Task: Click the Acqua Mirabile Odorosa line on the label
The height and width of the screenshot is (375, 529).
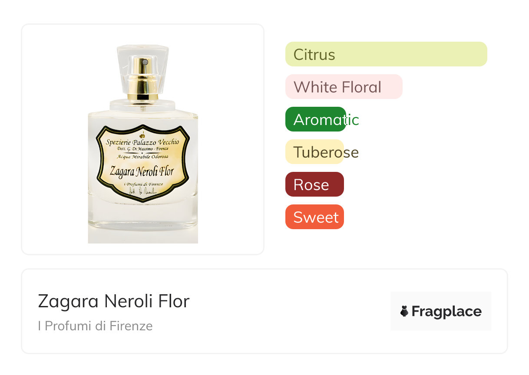Action: [x=143, y=157]
